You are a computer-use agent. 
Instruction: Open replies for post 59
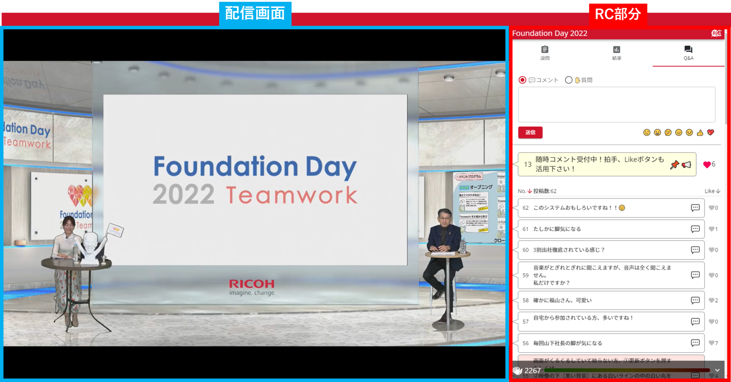695,275
